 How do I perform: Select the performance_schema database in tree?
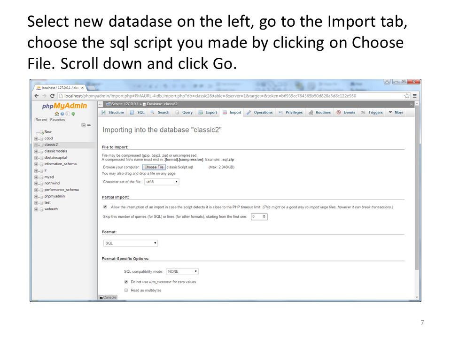[x=62, y=190]
